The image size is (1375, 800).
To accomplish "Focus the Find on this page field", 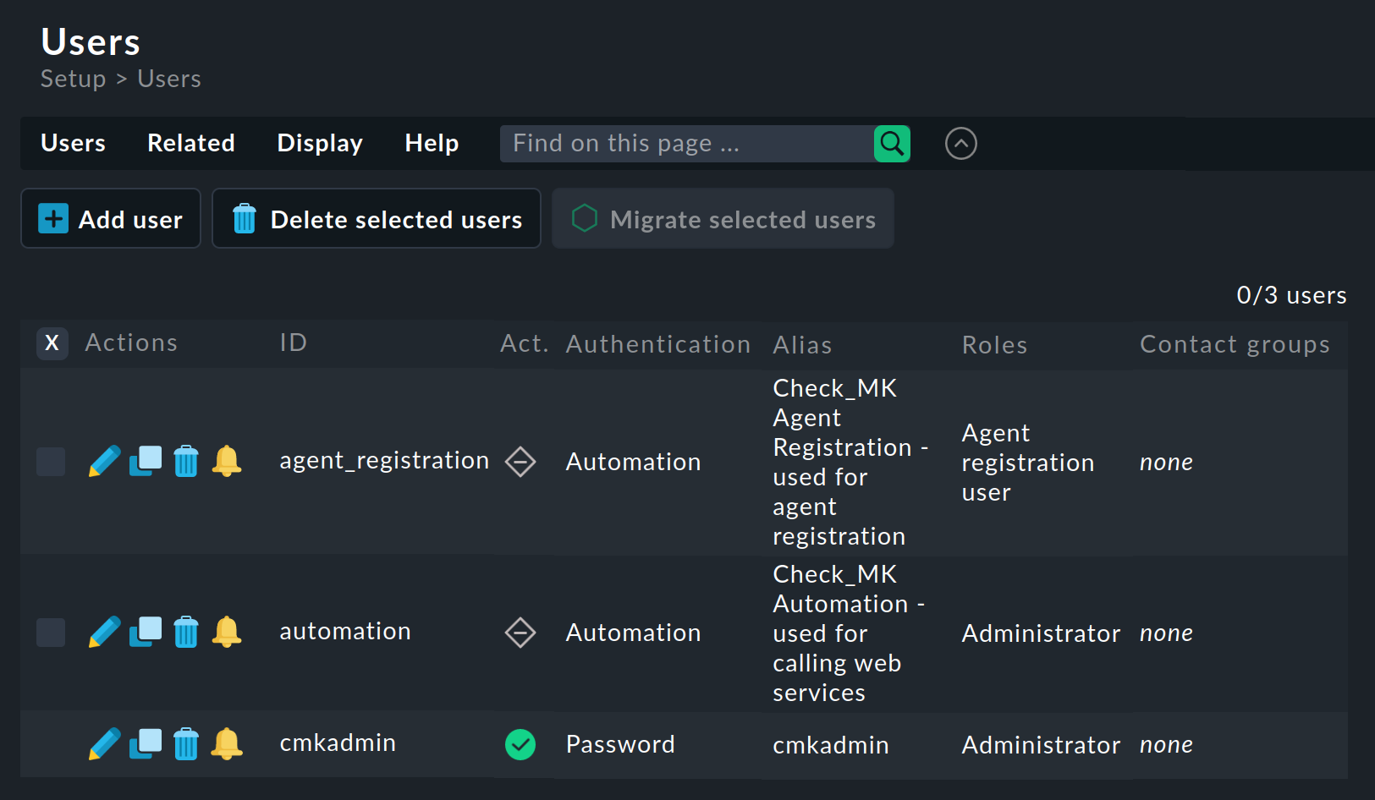I will click(687, 144).
